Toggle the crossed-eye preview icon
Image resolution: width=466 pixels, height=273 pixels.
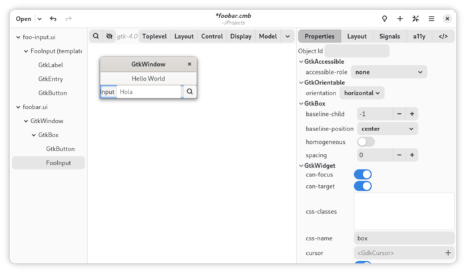(109, 36)
